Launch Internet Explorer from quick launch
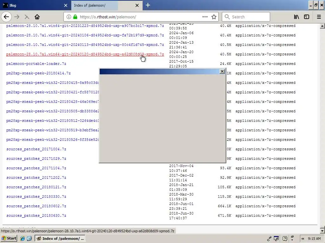325x243 pixels. pos(23,239)
